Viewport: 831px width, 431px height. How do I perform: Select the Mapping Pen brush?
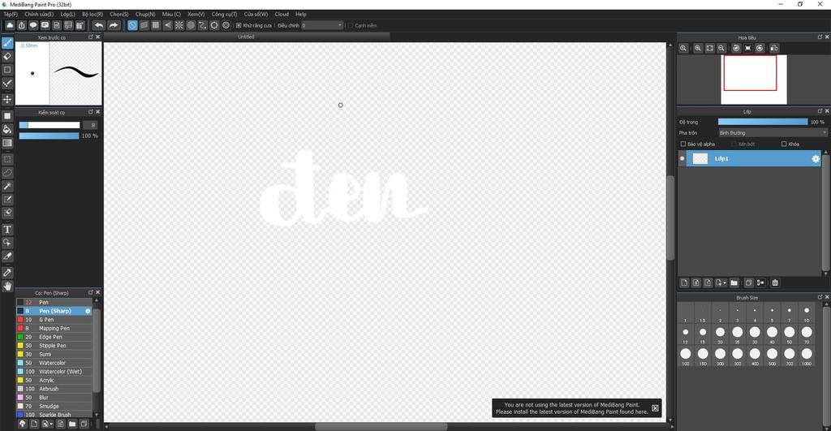pos(54,328)
